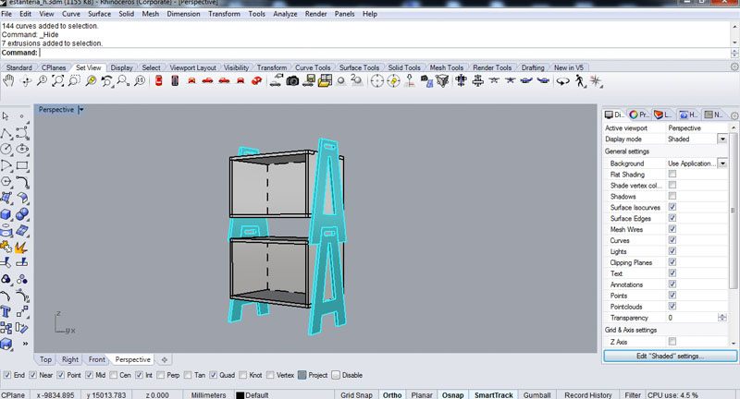This screenshot has height=399, width=740.
Task: Toggle Gumball in status bar
Action: tap(537, 395)
